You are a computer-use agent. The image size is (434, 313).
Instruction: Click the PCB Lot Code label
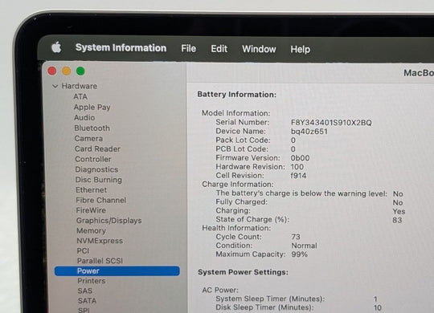point(242,149)
